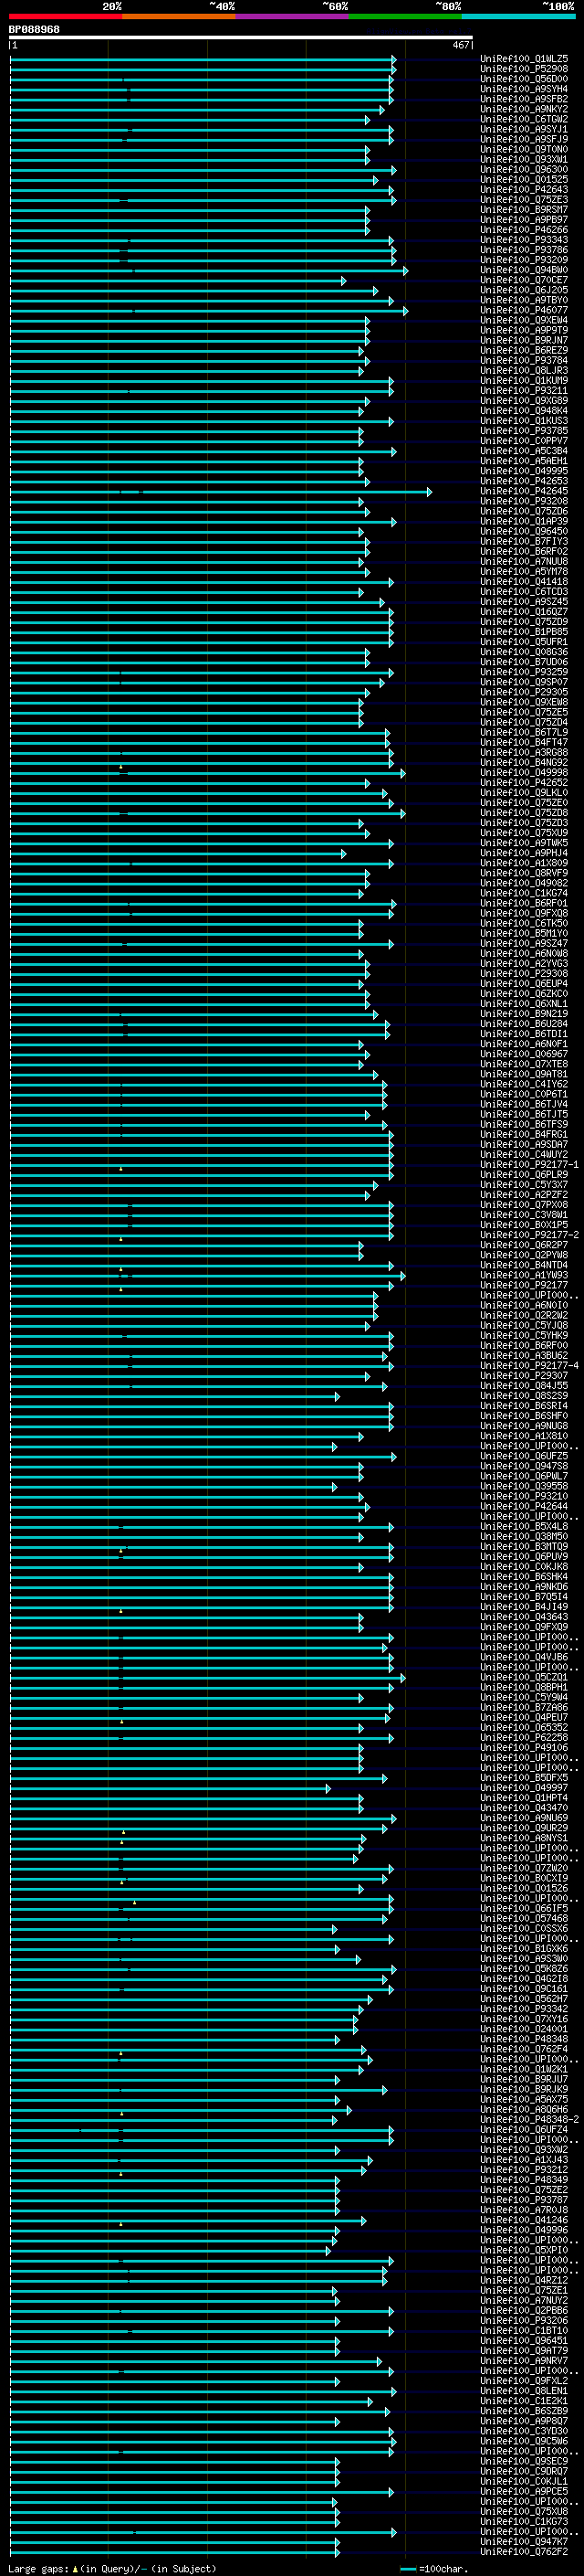The width and height of the screenshot is (584, 2576).
Task: Select the UniRef100_P42645 entry
Action: point(524,492)
